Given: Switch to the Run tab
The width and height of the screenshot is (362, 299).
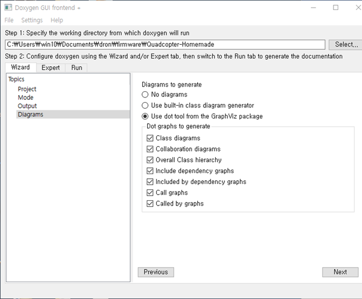Looking at the screenshot, I should pos(77,68).
